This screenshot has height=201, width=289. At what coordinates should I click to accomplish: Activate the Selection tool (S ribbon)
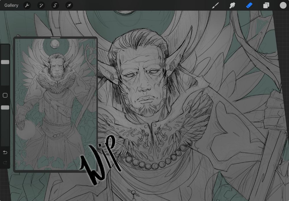coord(55,5)
